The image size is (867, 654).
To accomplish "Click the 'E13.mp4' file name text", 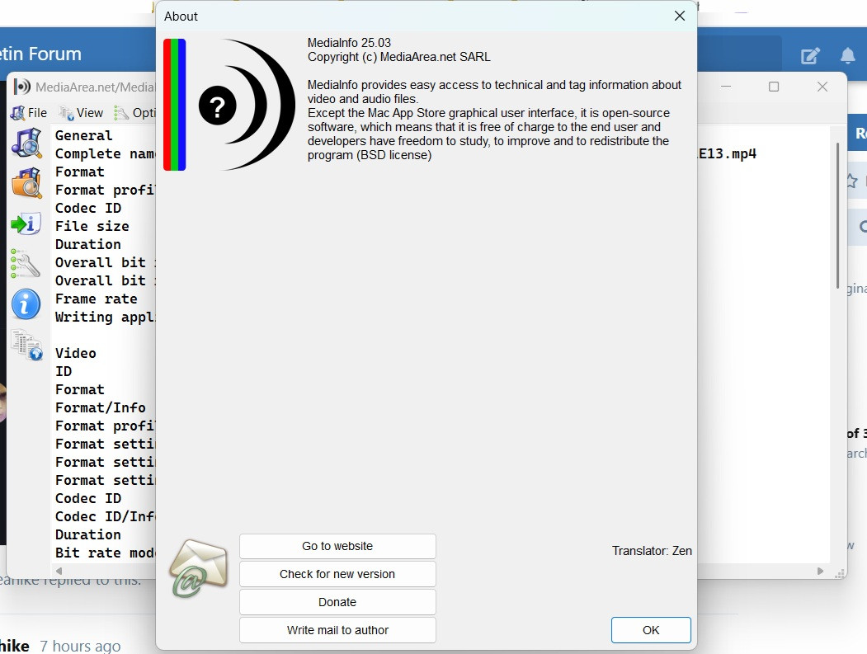I will click(727, 153).
